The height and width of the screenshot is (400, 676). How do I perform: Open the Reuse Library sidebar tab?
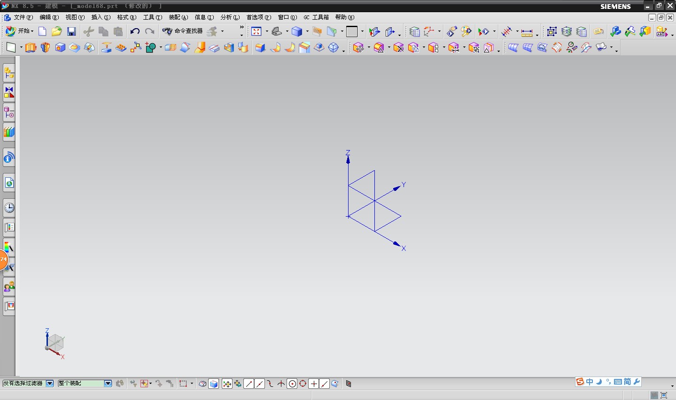click(x=9, y=132)
